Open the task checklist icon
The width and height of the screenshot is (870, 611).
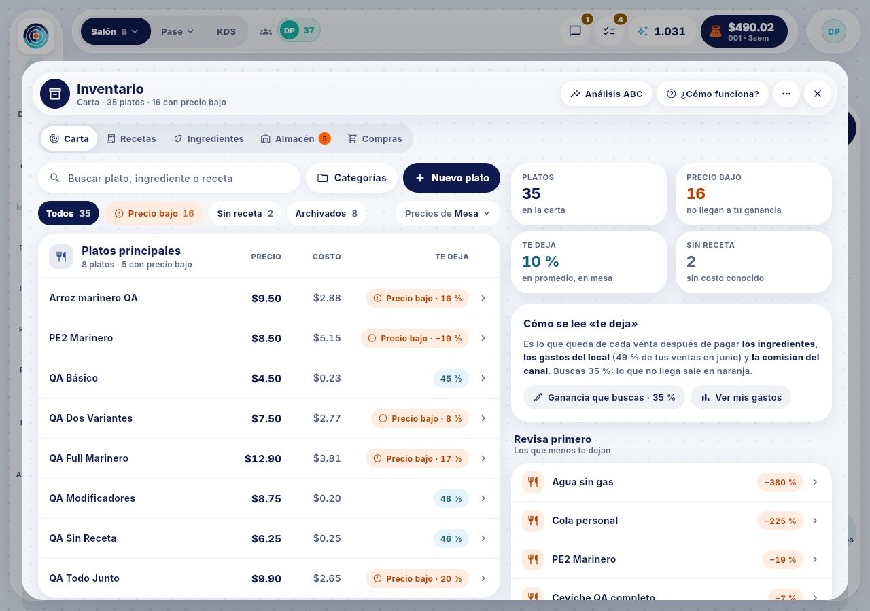(609, 31)
